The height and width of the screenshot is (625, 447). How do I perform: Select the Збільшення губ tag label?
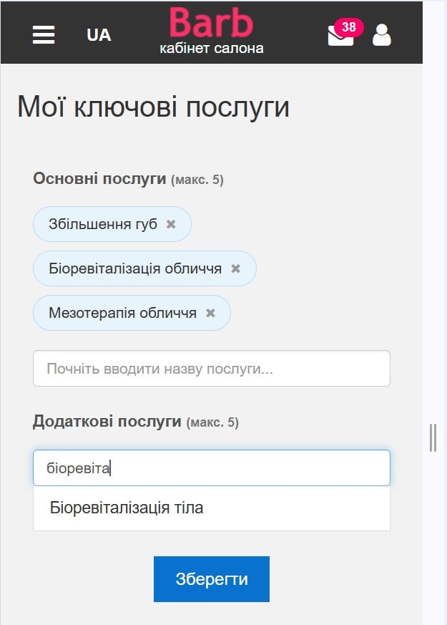[103, 224]
